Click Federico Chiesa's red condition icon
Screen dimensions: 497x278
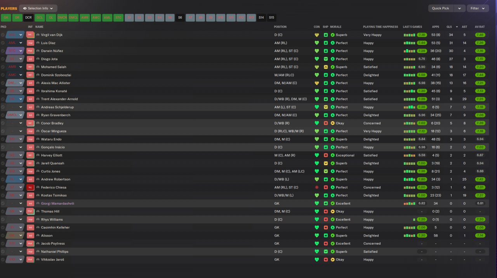tap(317, 187)
